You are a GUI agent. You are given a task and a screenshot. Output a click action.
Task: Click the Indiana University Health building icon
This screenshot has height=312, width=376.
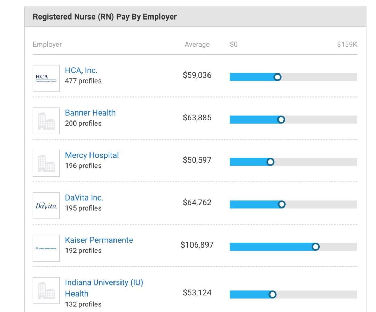(x=46, y=291)
